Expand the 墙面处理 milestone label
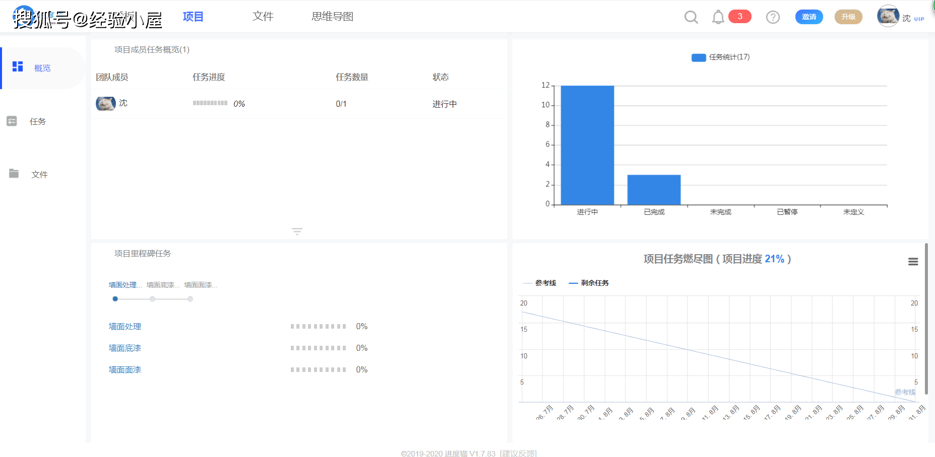 coord(124,285)
